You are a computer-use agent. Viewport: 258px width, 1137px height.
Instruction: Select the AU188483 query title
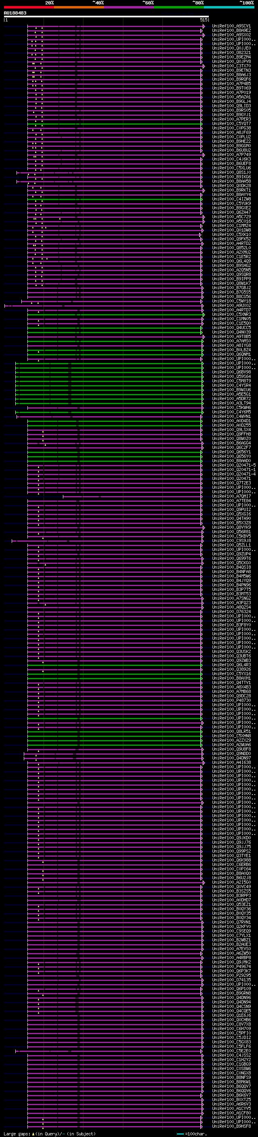click(15, 13)
